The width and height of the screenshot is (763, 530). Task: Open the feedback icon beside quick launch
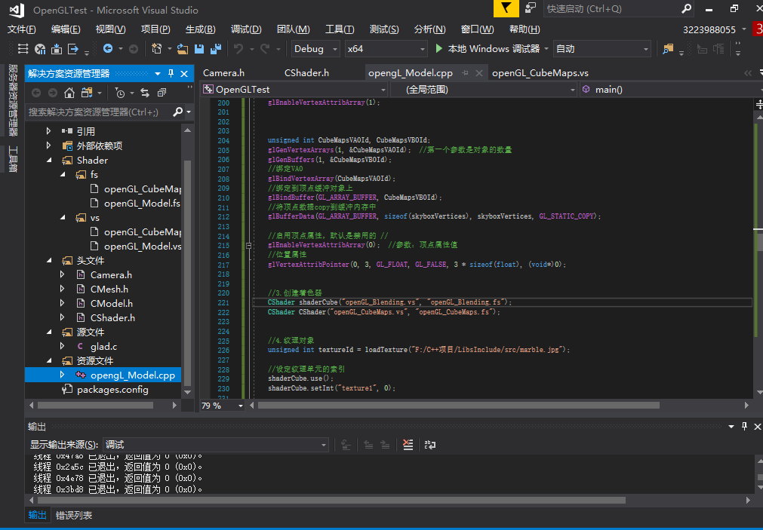531,9
